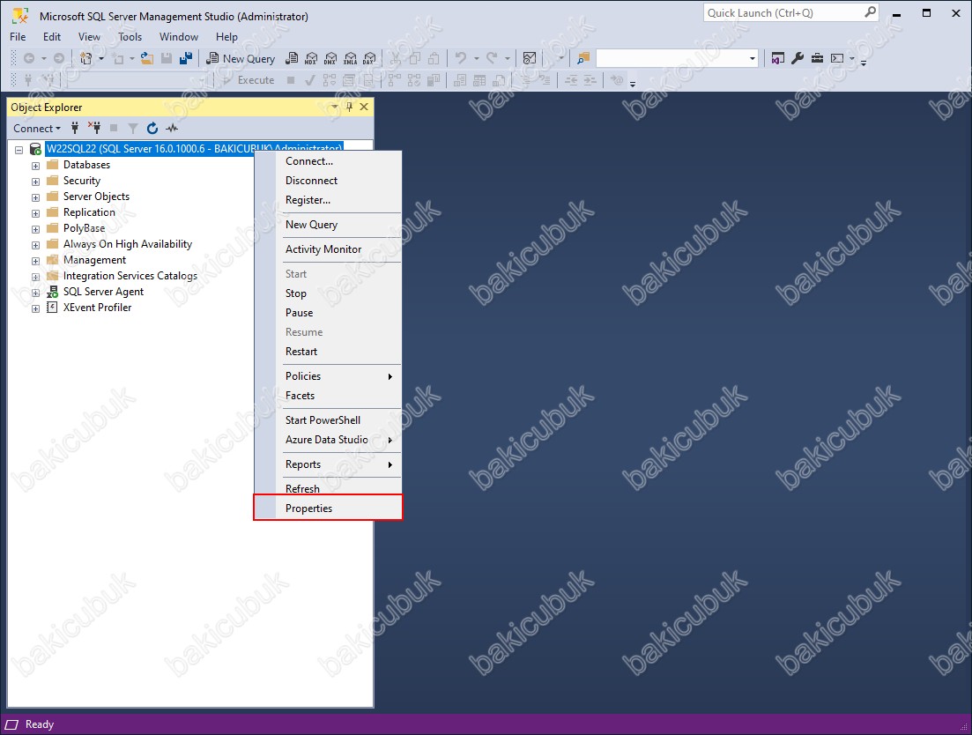Open the Properties Window wrench icon

click(x=798, y=58)
